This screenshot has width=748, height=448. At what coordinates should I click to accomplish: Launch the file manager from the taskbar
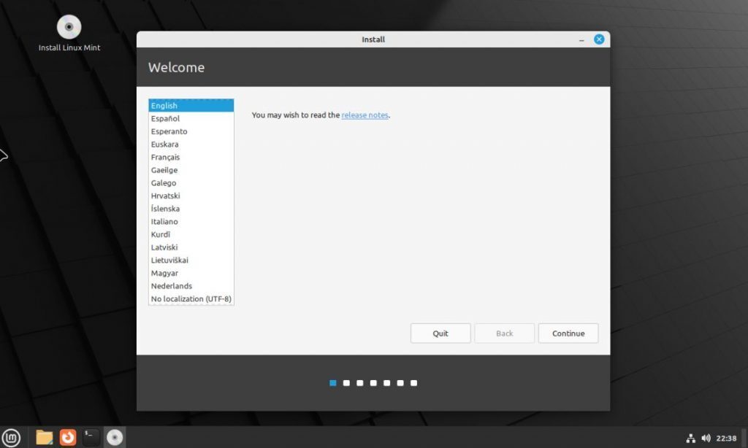(x=43, y=437)
